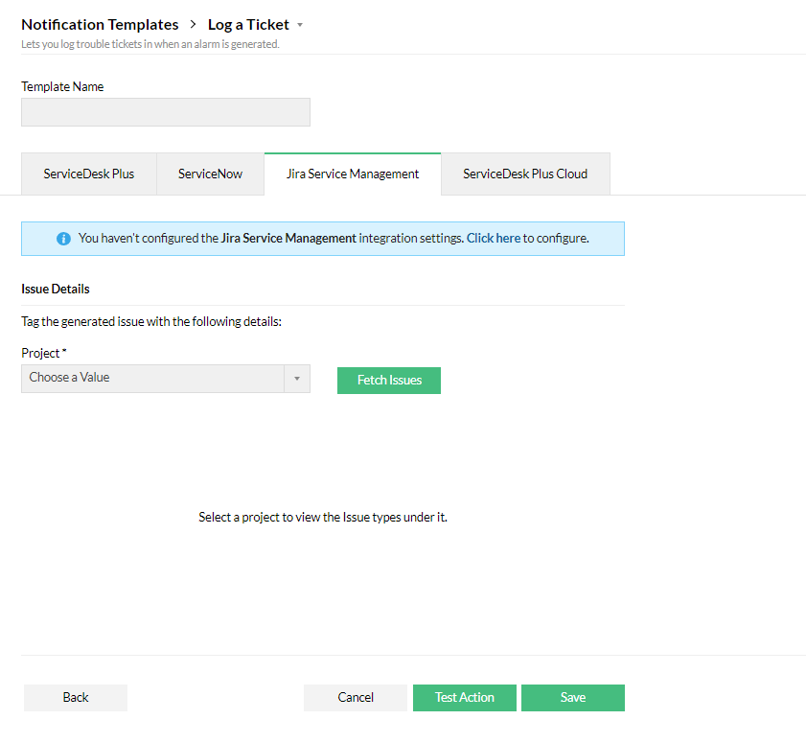The width and height of the screenshot is (806, 743).
Task: Navigate to Notification Templates breadcrumb
Action: coord(100,25)
